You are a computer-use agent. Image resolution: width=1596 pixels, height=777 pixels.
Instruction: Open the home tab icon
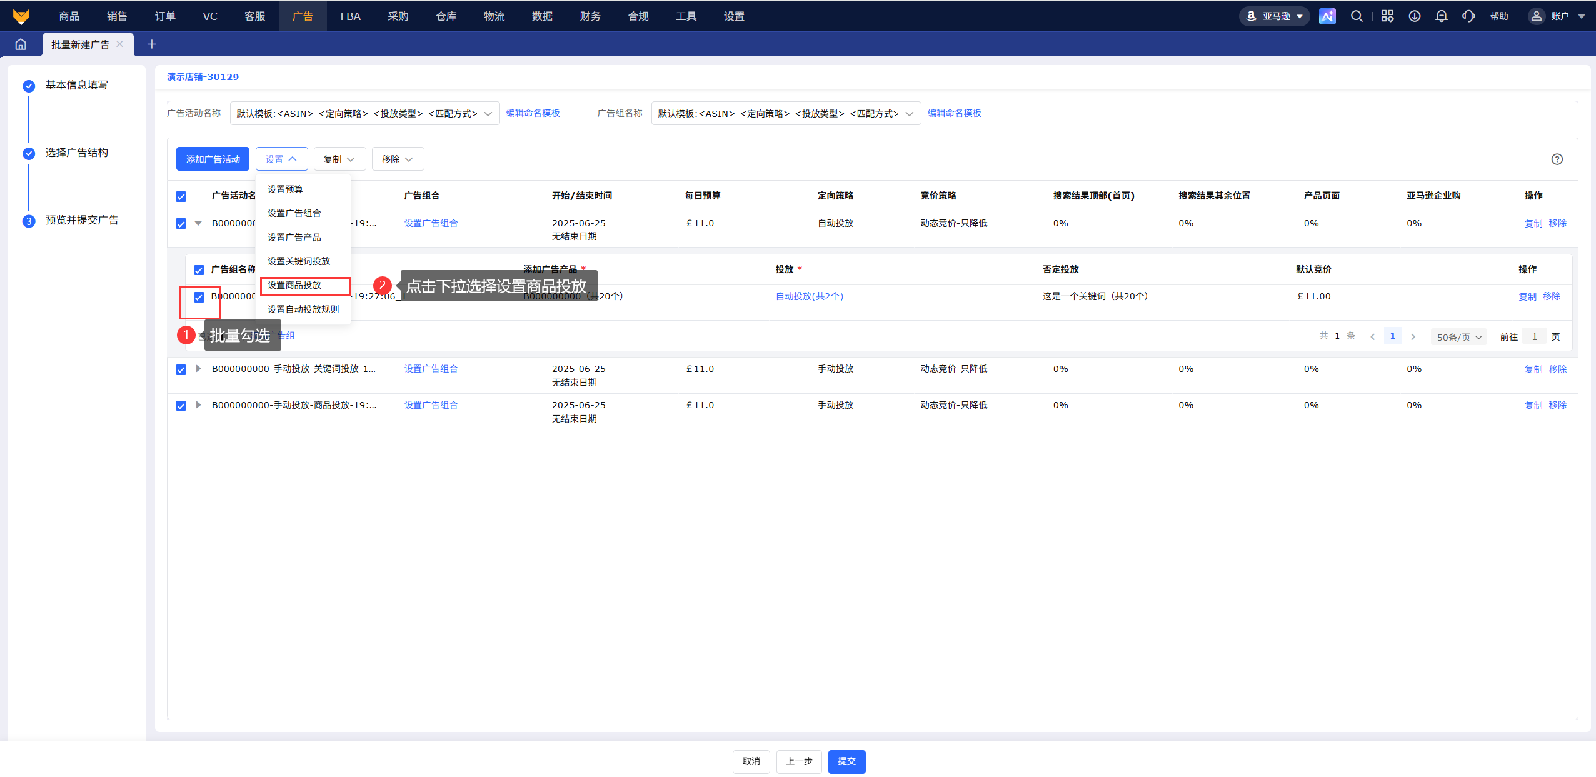pyautogui.click(x=21, y=44)
